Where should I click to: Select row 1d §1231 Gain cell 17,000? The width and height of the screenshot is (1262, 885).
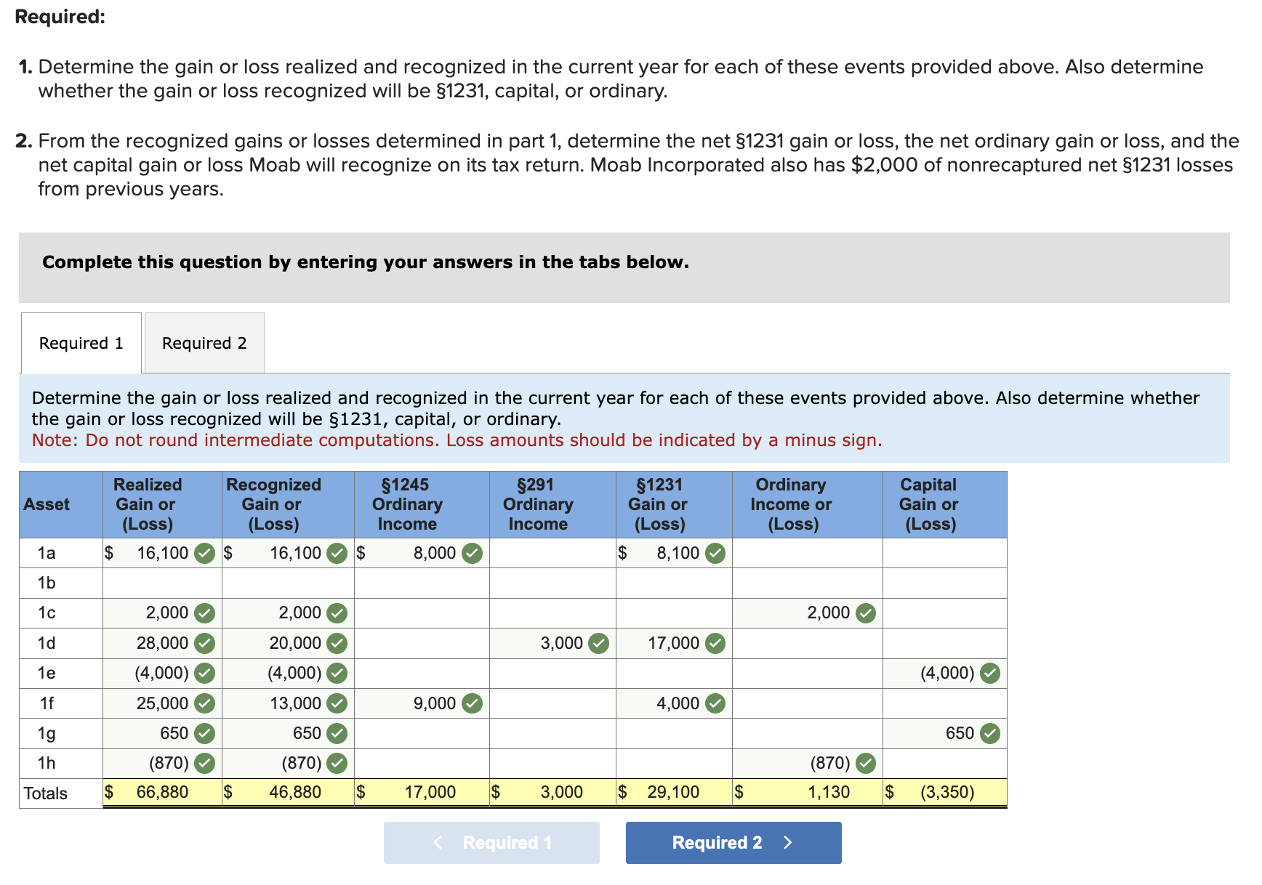(674, 643)
